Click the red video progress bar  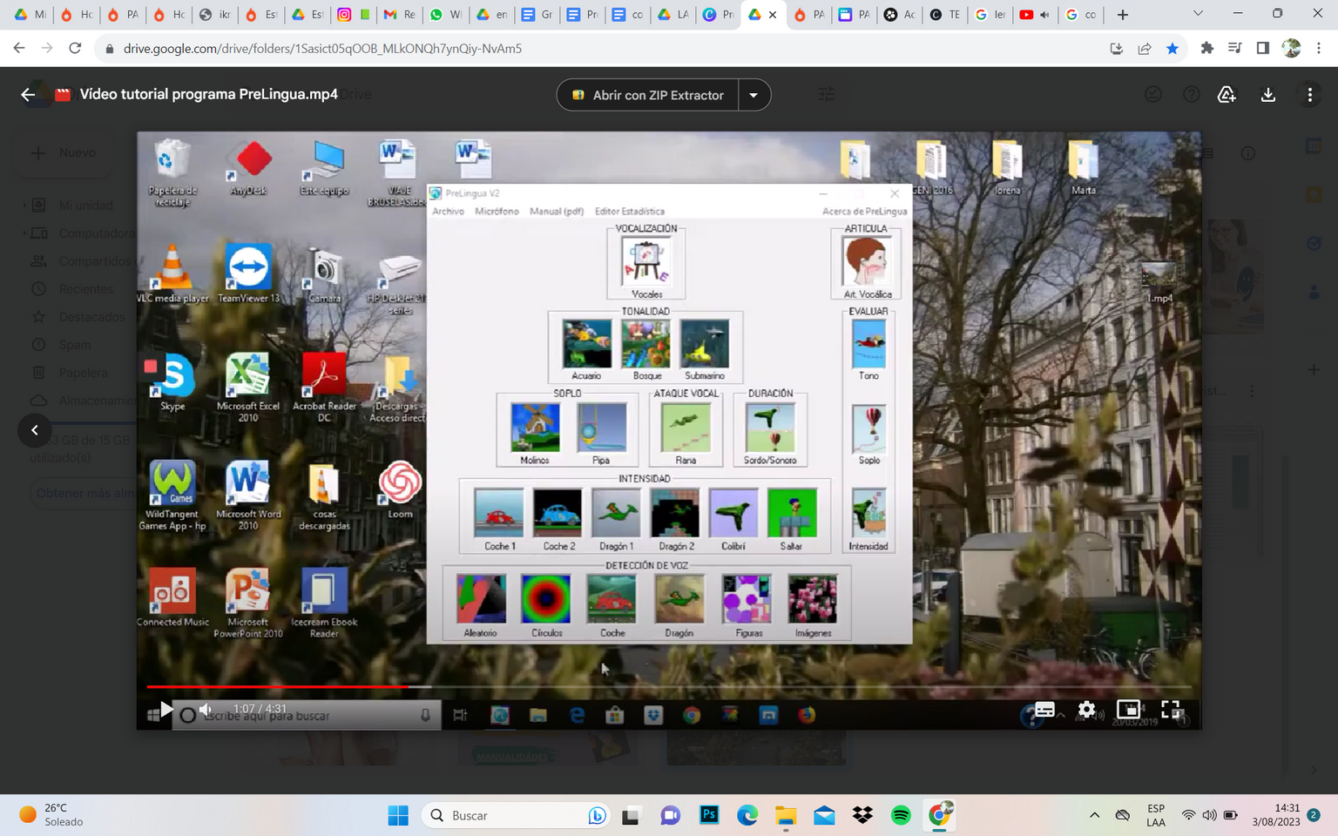279,687
